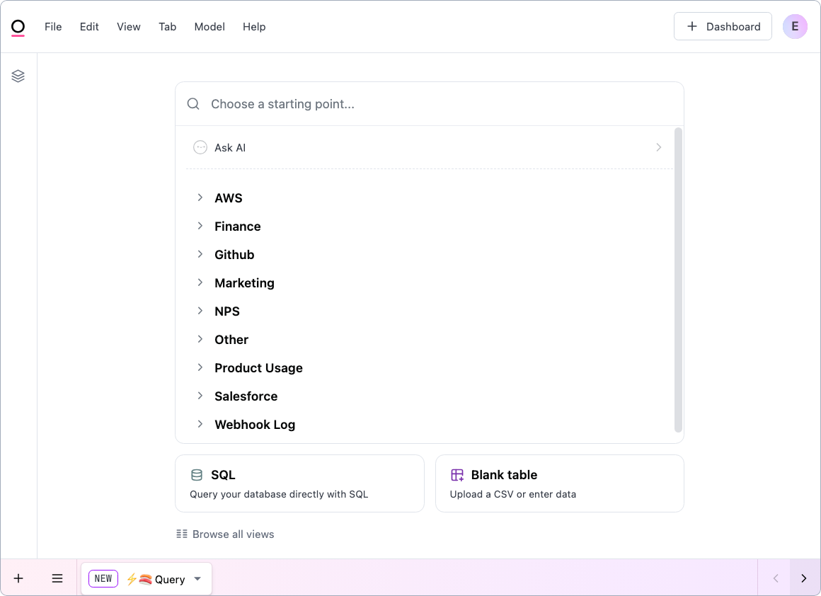This screenshot has width=821, height=596.
Task: Click the search magnifier in the starting point bar
Action: pyautogui.click(x=193, y=103)
